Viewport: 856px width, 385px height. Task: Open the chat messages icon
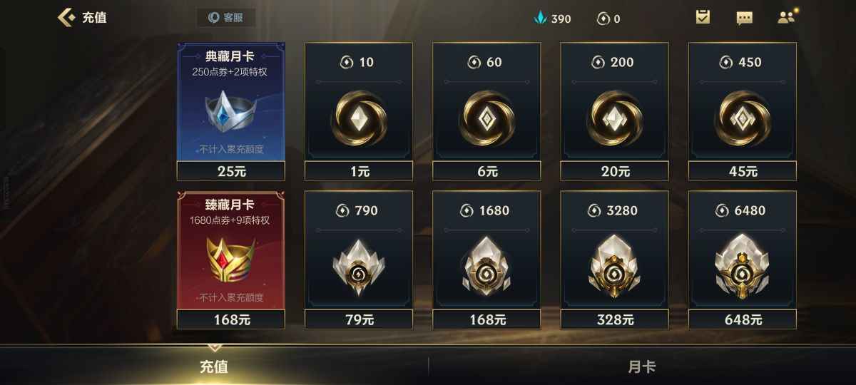click(x=744, y=18)
